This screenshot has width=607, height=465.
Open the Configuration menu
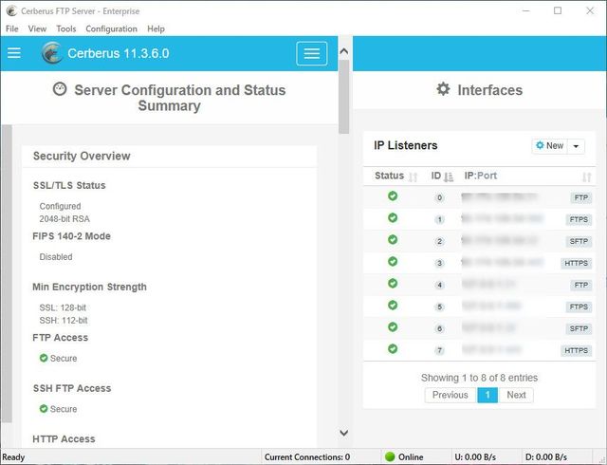[111, 29]
